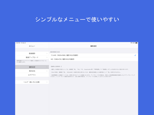Click the メニュー header title
Screen dimensions: 154x115
(x=32, y=46)
